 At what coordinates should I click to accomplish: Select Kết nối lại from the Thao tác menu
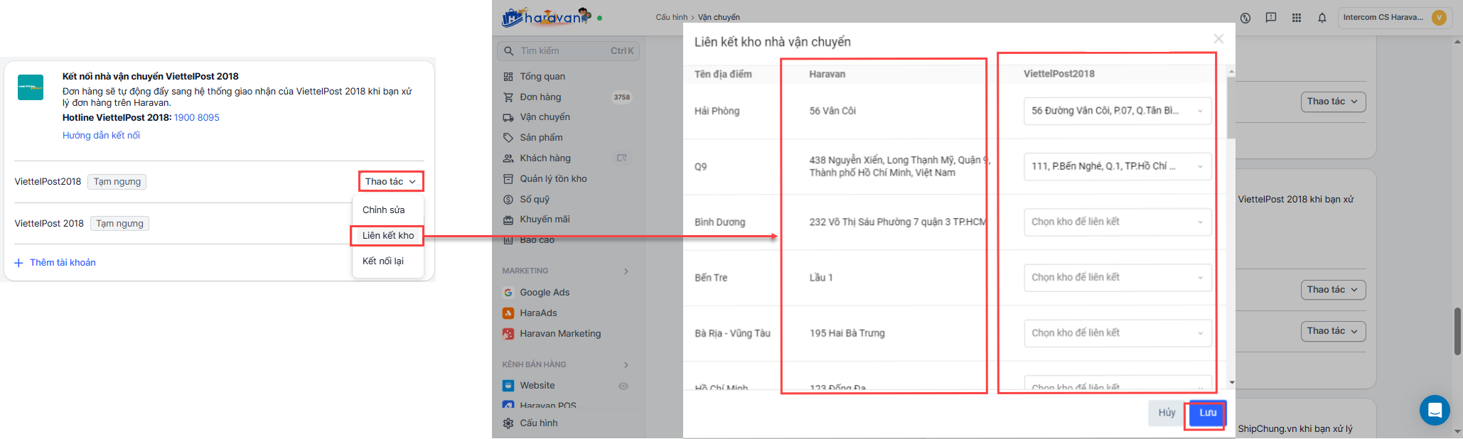[x=383, y=261]
